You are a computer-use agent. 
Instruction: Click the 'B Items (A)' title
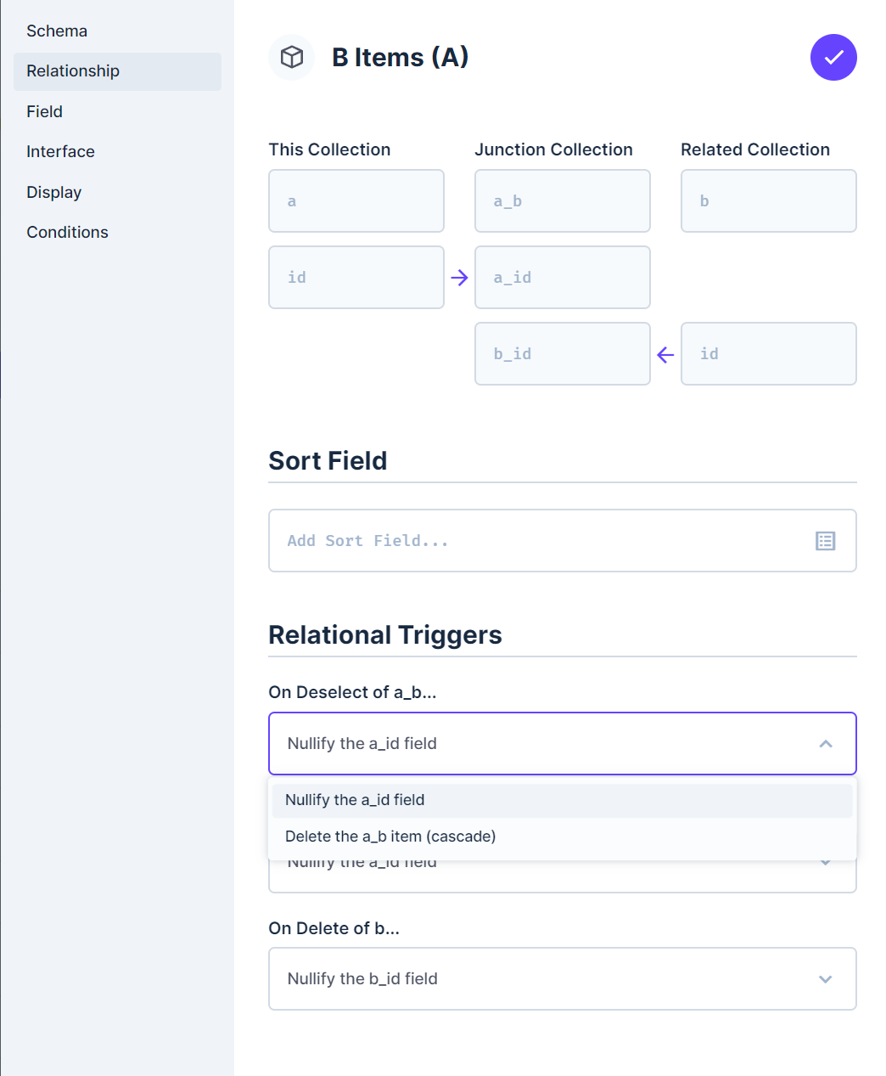pos(400,57)
